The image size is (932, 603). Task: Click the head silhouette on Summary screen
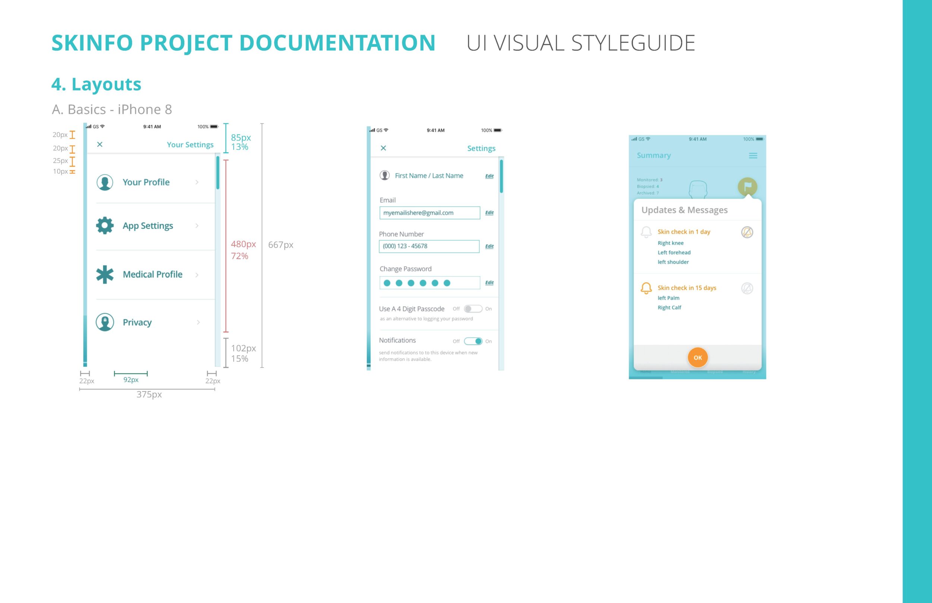pyautogui.click(x=698, y=189)
